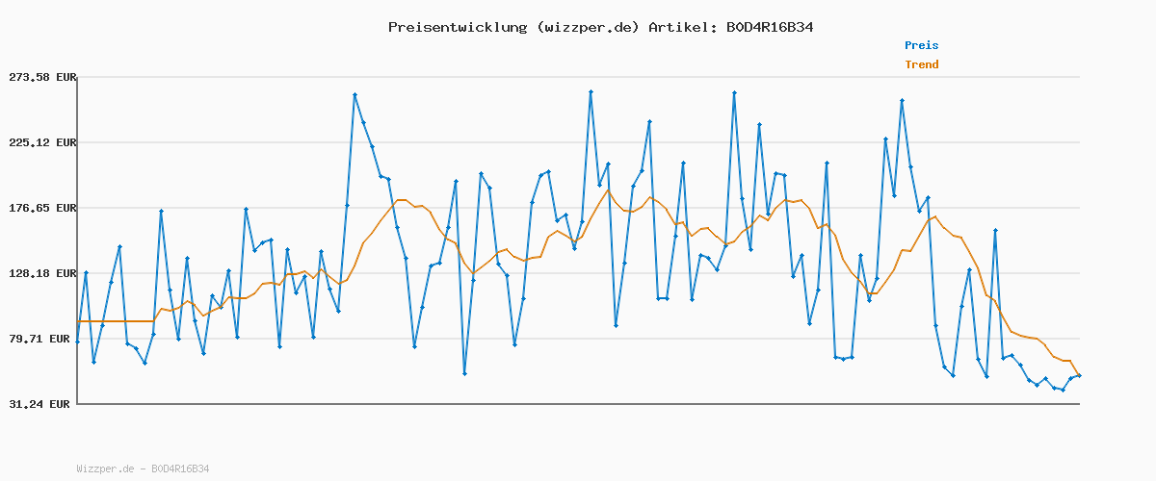Viewport: 1156px width, 481px height.
Task: Select the first blue price peak above 225 EUR
Action: pos(355,95)
